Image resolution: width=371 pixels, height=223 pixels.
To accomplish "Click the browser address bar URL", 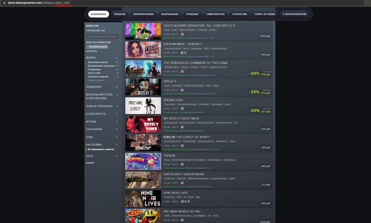I will point(39,3).
